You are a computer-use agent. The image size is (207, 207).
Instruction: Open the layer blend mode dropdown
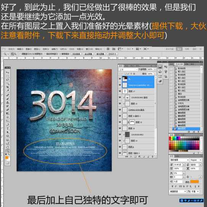click(128, 69)
